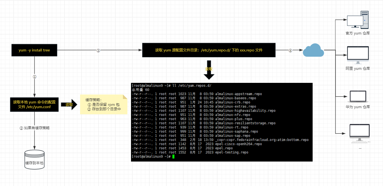Select the database cylinder labeled 缓存到本地

click(34, 160)
